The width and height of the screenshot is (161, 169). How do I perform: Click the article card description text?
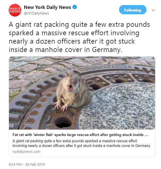pos(81,143)
